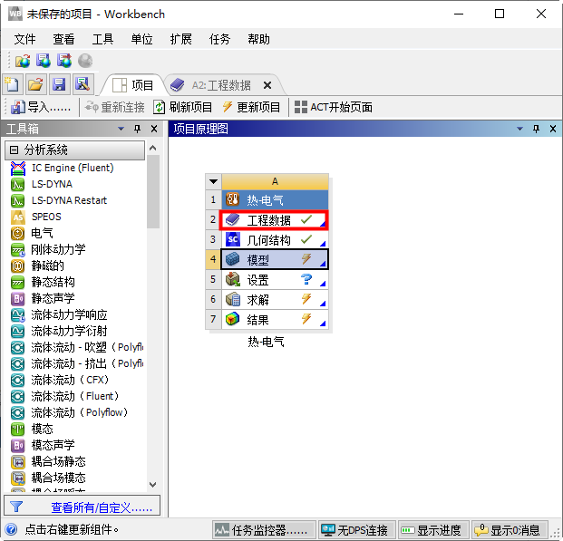Pin the 工具箱 panel
The width and height of the screenshot is (563, 541).
[137, 129]
